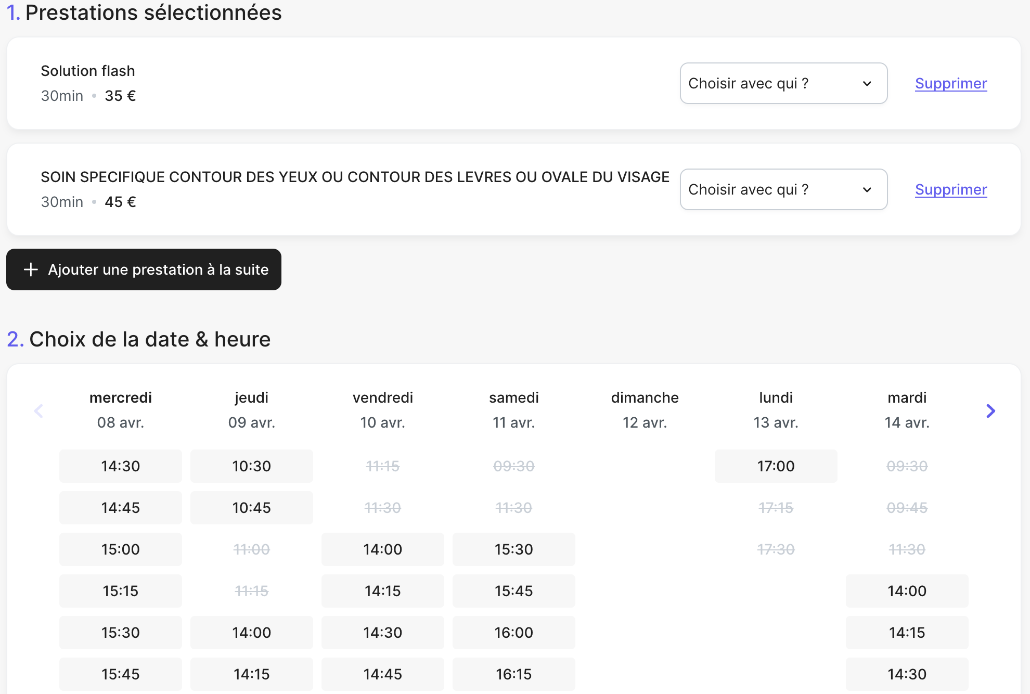Choose the 14:00 slot on vendredi 10 avr.
1030x694 pixels.
382,549
